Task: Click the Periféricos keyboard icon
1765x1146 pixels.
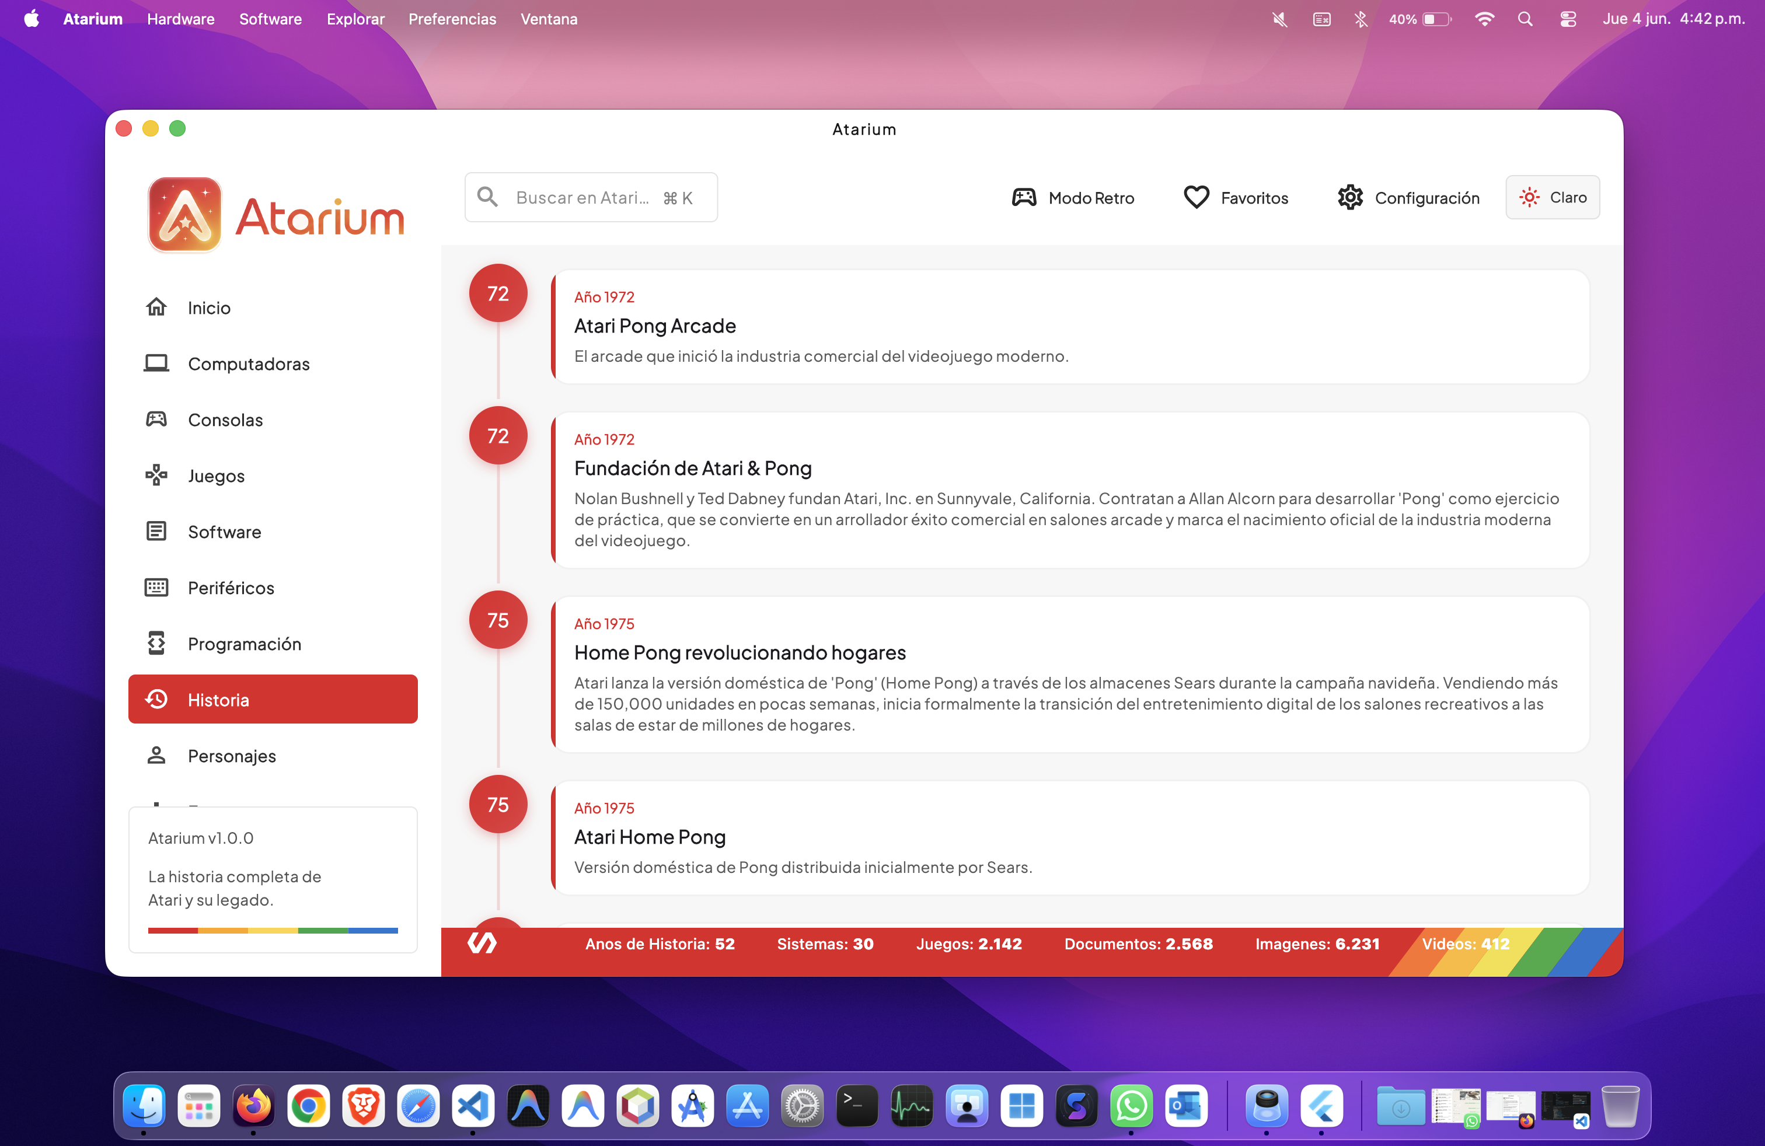Action: (156, 587)
